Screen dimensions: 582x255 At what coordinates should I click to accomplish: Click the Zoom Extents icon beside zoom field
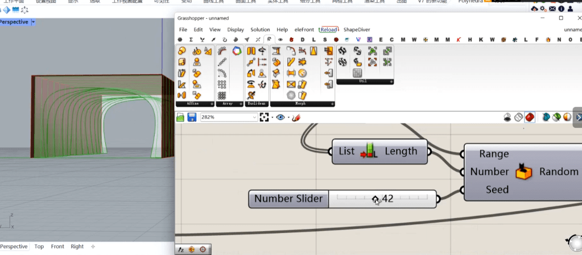264,118
